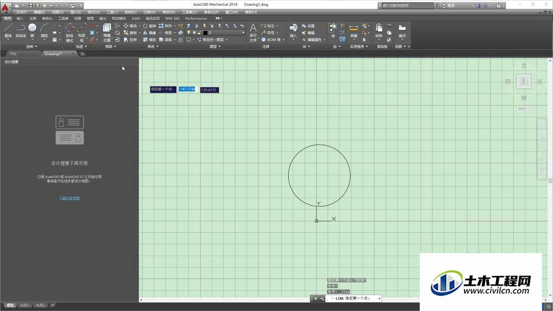The width and height of the screenshot is (553, 311).
Task: Expand the Block (块) panel
Action: 306,46
